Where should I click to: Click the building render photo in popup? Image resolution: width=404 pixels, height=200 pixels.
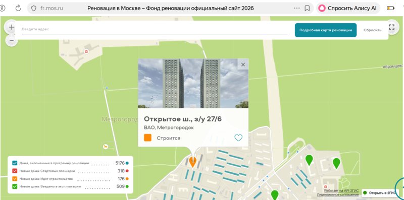coord(193,83)
